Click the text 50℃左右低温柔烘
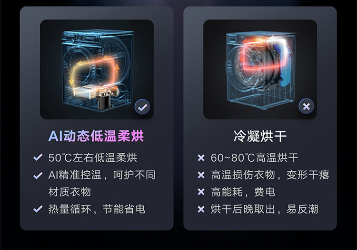357x250 pixels. coord(93,157)
